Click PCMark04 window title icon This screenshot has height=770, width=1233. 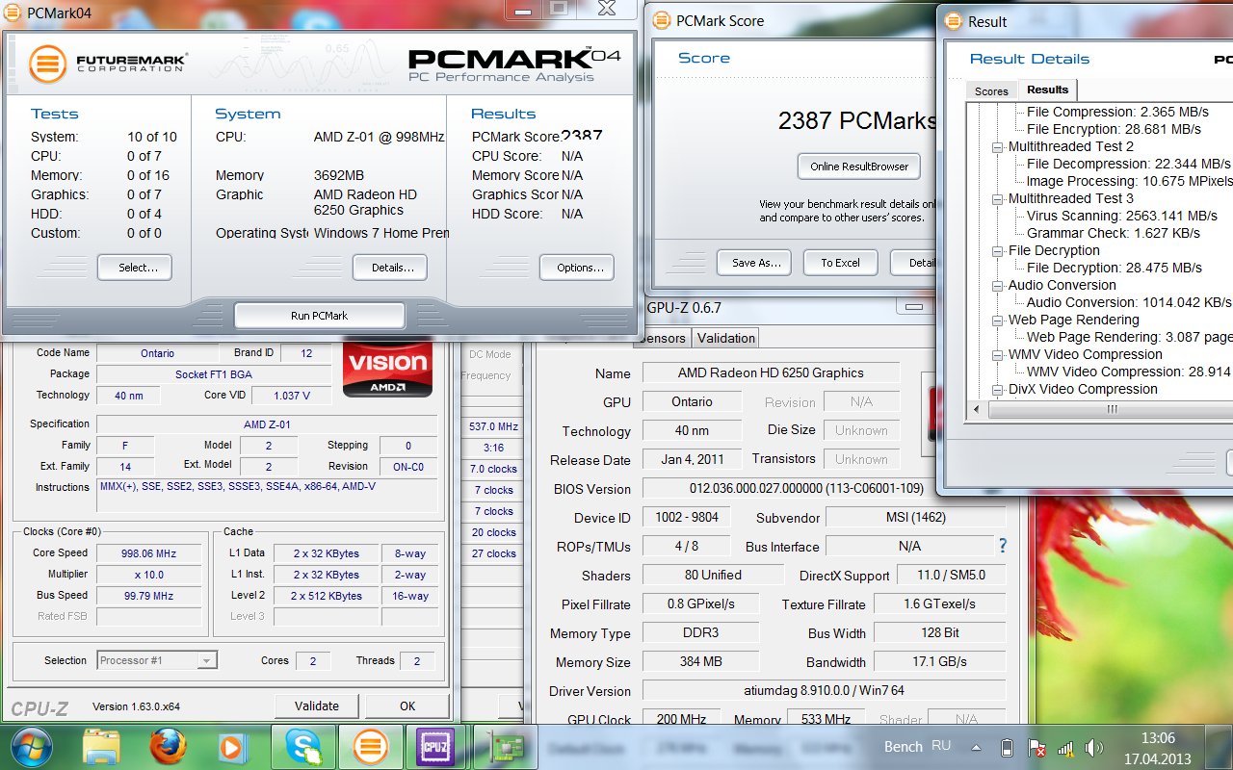(x=13, y=13)
